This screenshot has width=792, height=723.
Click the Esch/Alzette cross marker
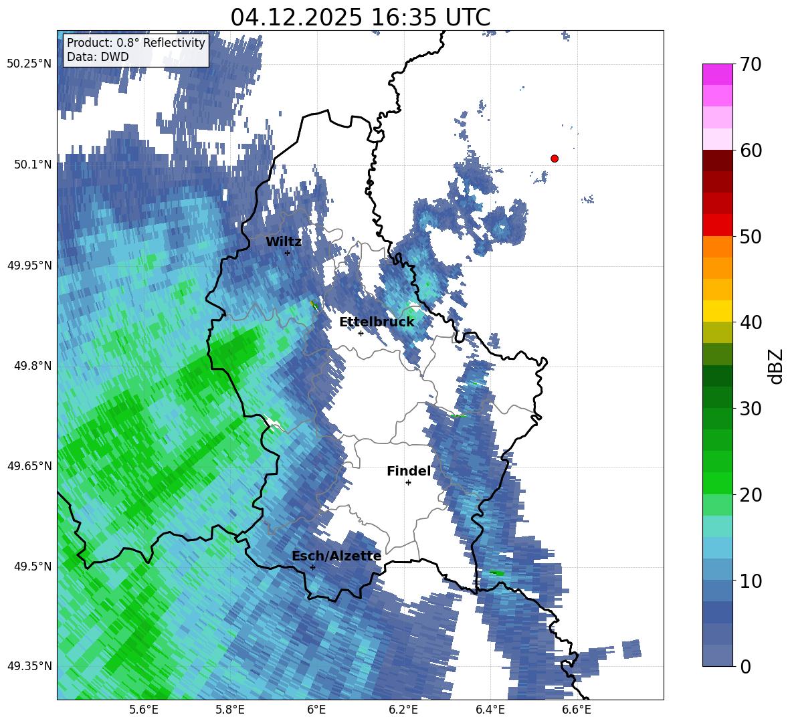(312, 567)
